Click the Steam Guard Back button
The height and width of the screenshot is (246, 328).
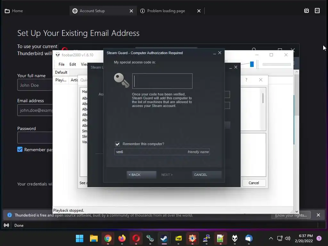pos(141,175)
